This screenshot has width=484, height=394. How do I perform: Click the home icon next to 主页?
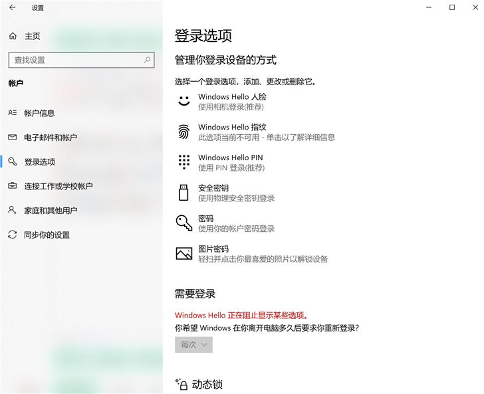pyautogui.click(x=13, y=36)
